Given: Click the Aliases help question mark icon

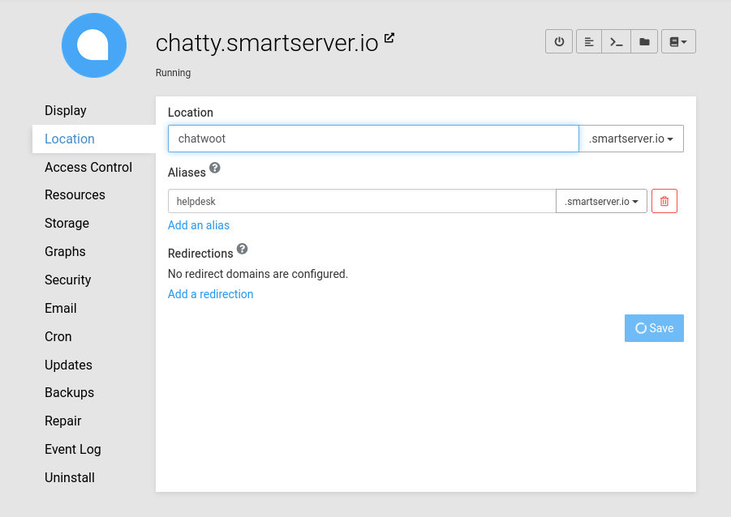Looking at the screenshot, I should (215, 168).
